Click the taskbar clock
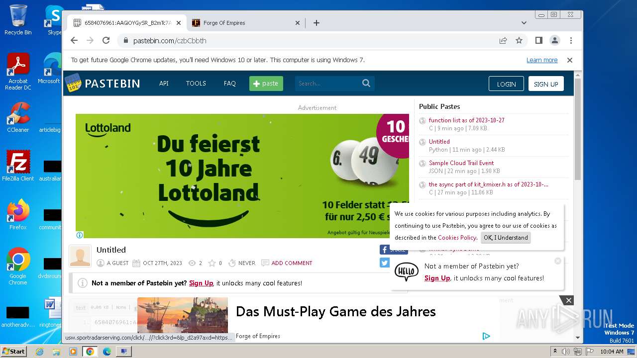637x358 pixels. (x=612, y=352)
